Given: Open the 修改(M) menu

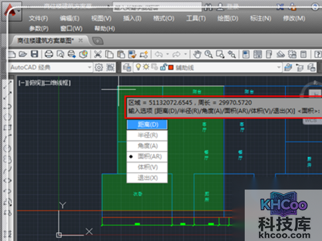Looking at the screenshot, I should (x=294, y=19).
